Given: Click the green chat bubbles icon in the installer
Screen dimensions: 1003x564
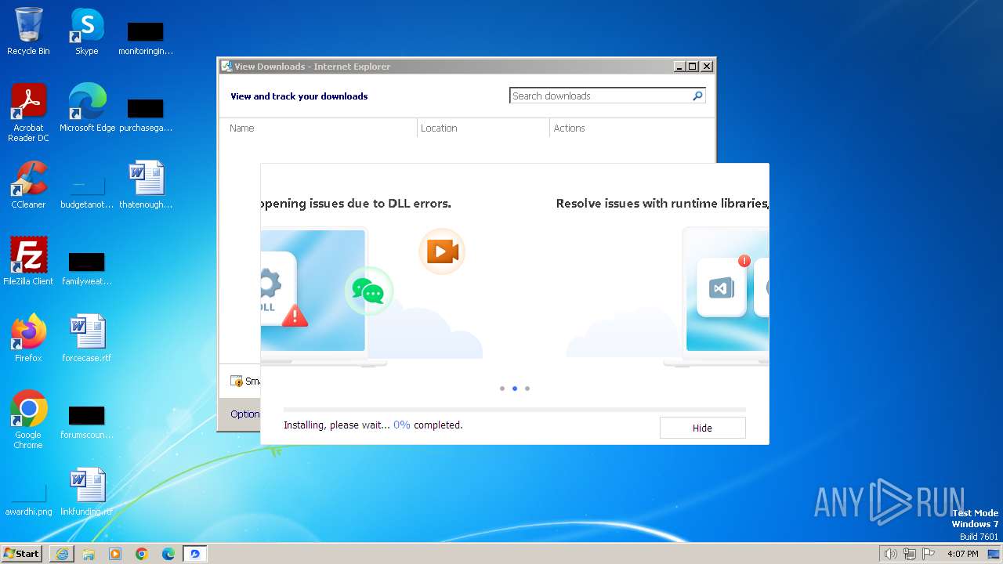Looking at the screenshot, I should [368, 291].
